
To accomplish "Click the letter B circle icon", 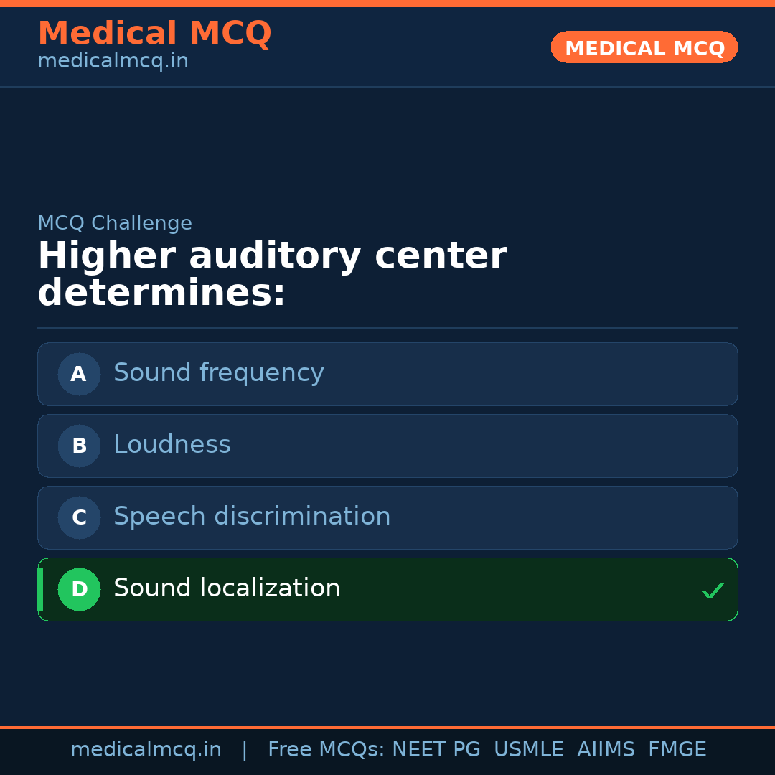I will [x=79, y=446].
